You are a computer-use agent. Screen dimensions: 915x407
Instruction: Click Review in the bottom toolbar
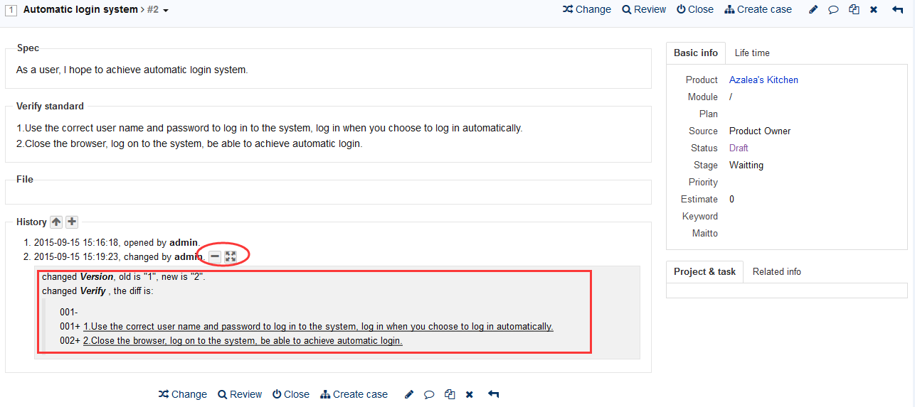click(240, 394)
